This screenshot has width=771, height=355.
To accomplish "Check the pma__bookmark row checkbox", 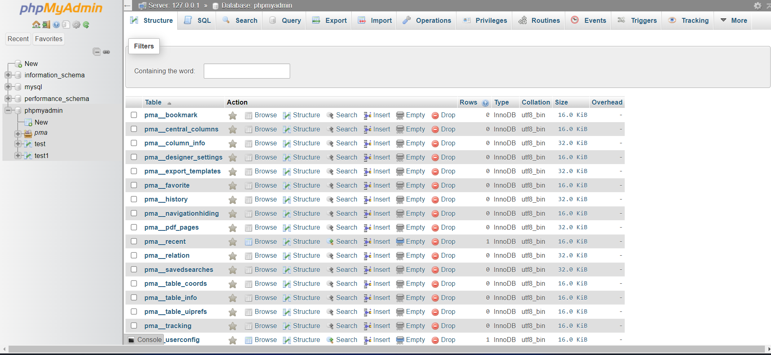I will pos(134,115).
